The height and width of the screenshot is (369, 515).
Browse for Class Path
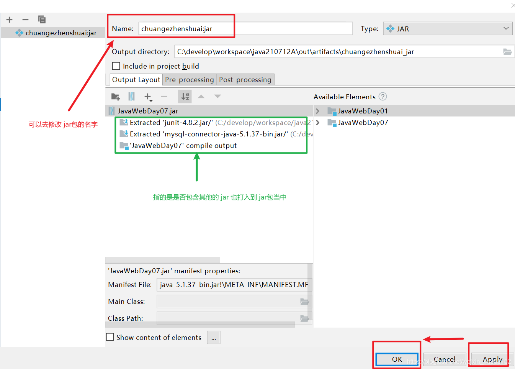(x=305, y=318)
